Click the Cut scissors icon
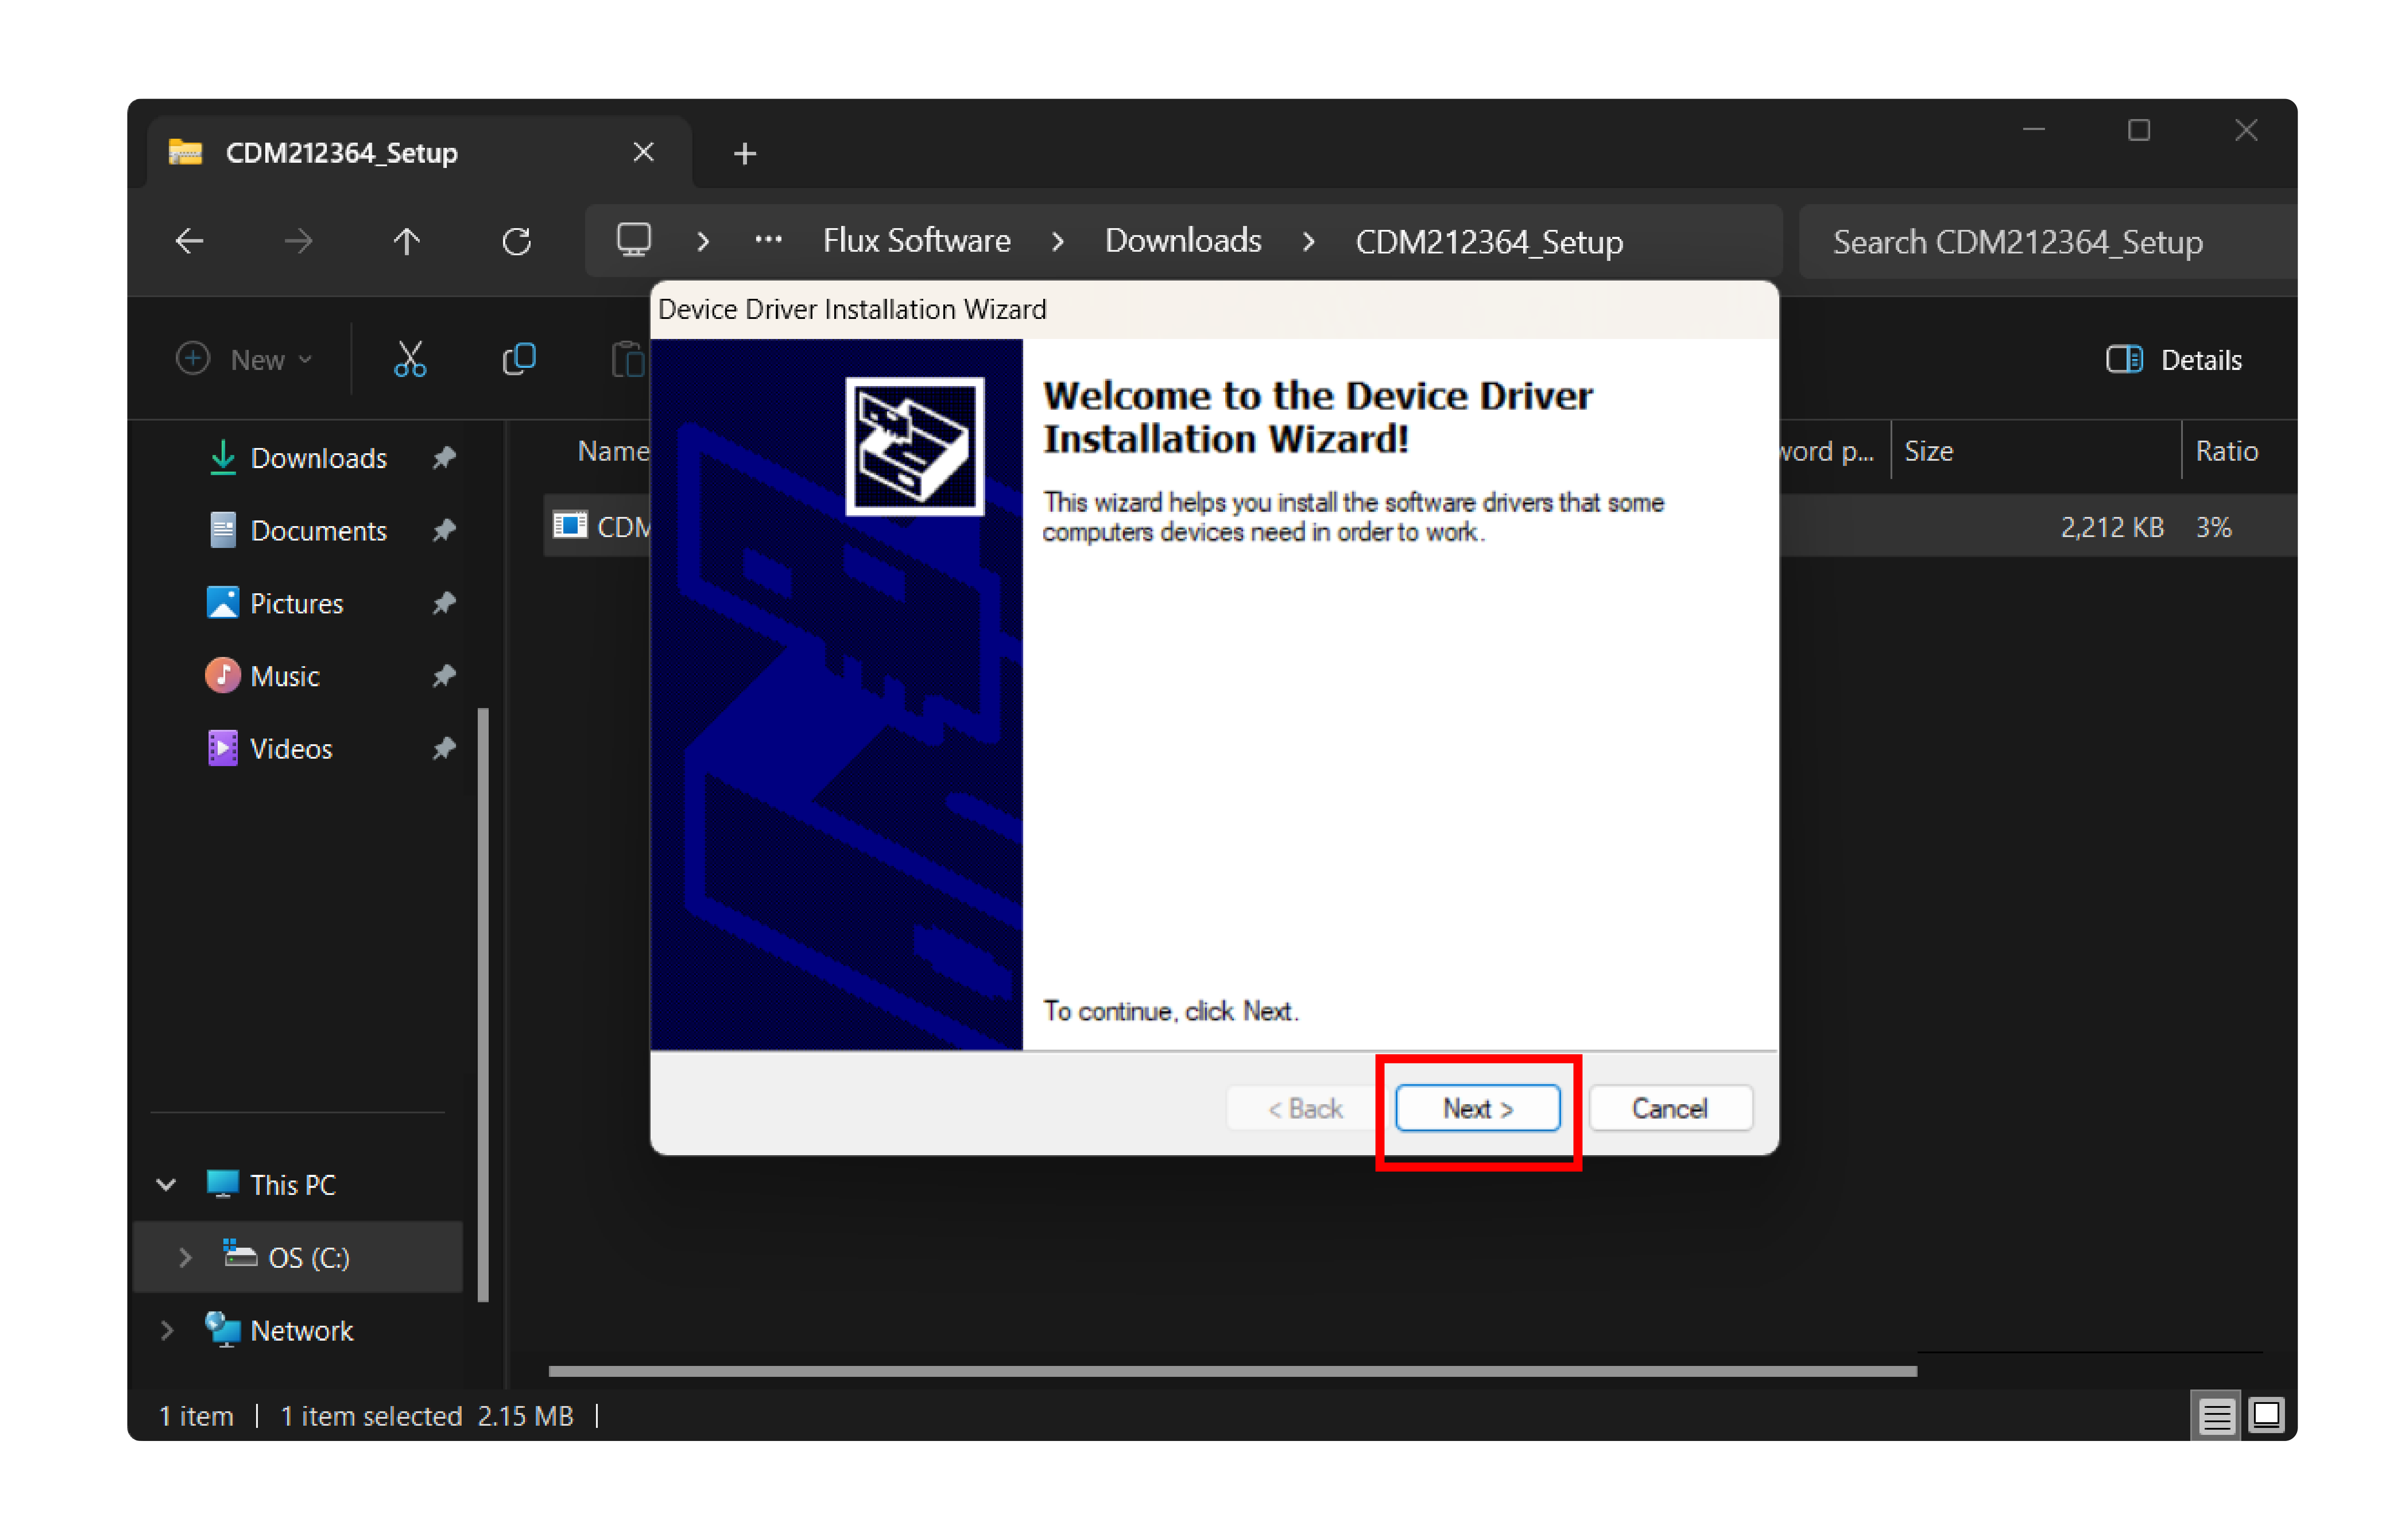Viewport: 2408px width, 1540px height. [410, 359]
